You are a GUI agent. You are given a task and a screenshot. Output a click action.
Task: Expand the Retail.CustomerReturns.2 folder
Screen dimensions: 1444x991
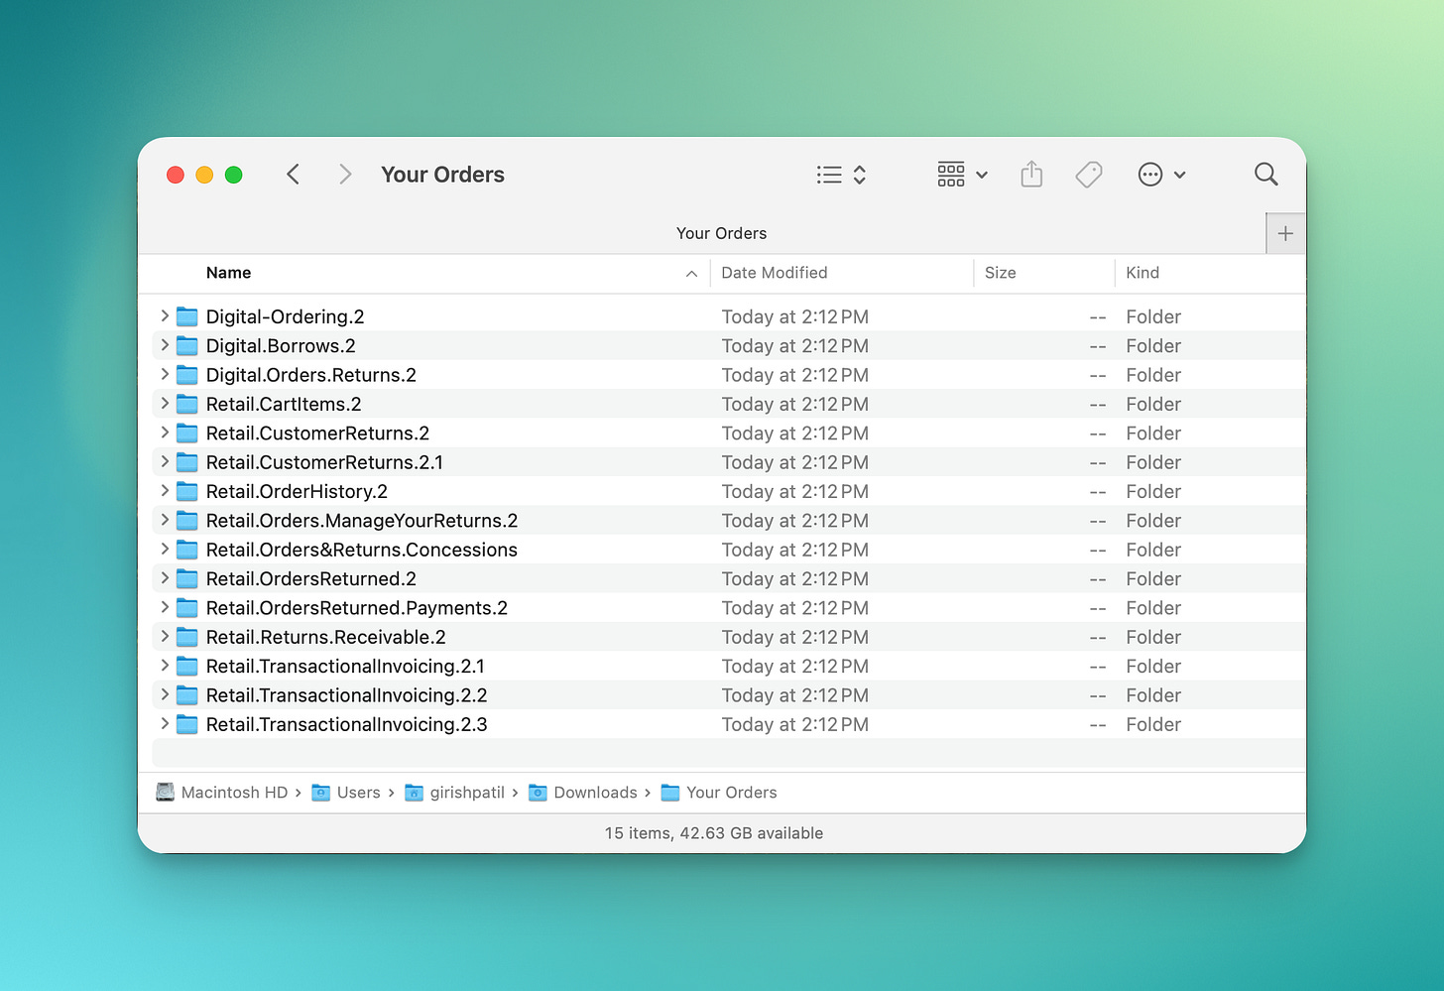165,433
